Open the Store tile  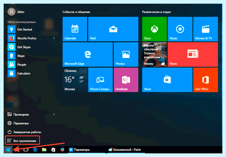167,80
